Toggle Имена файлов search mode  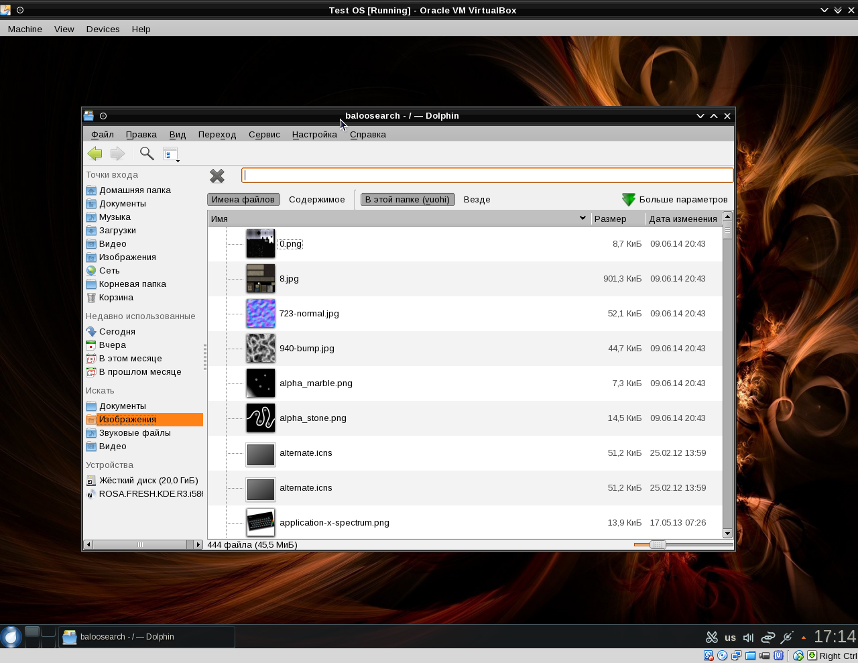(x=243, y=200)
